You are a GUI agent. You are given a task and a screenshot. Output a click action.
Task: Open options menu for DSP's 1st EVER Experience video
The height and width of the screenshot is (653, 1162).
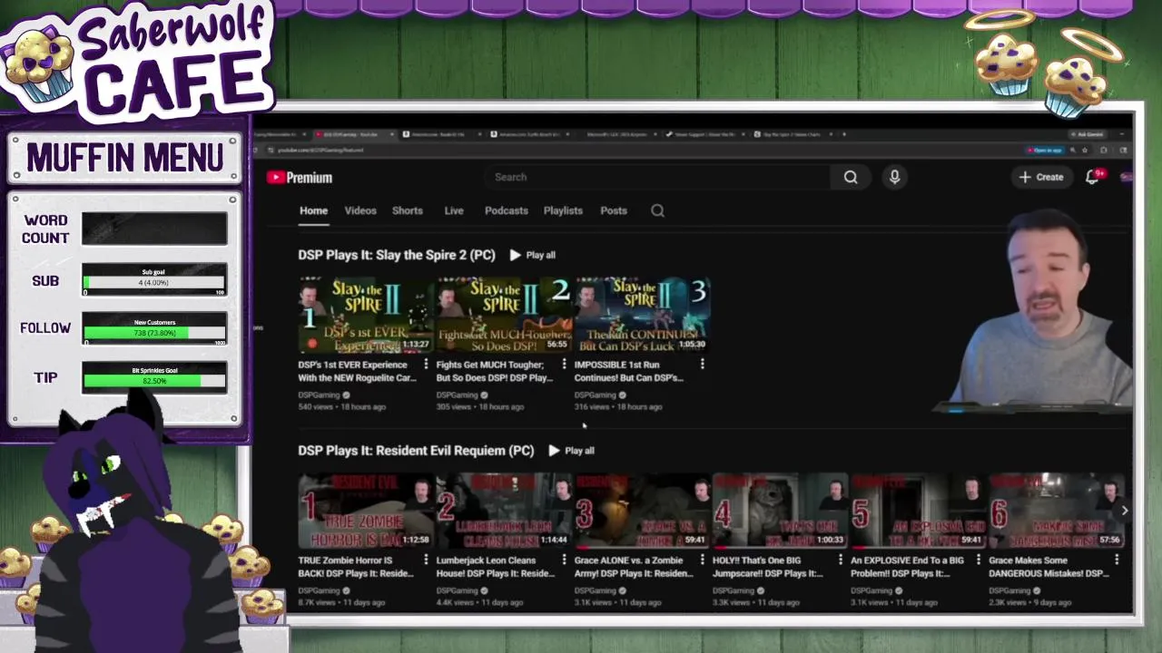click(x=426, y=365)
